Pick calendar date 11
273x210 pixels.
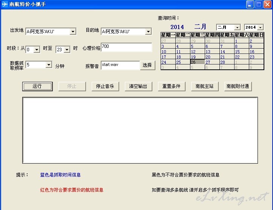[183, 52]
